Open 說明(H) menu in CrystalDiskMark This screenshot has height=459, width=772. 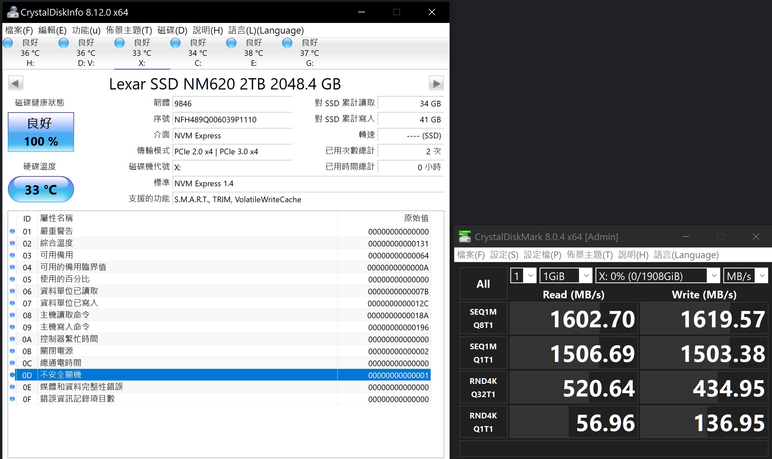tap(633, 255)
